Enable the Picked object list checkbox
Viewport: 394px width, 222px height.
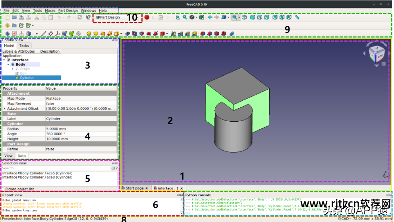click(x=3, y=189)
